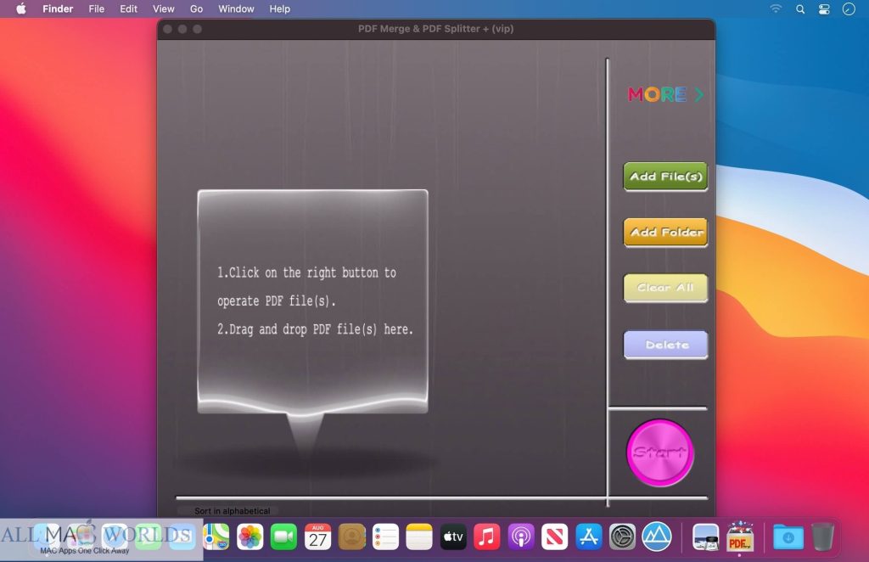Open the Apple menu
The height and width of the screenshot is (562, 869).
[x=21, y=8]
